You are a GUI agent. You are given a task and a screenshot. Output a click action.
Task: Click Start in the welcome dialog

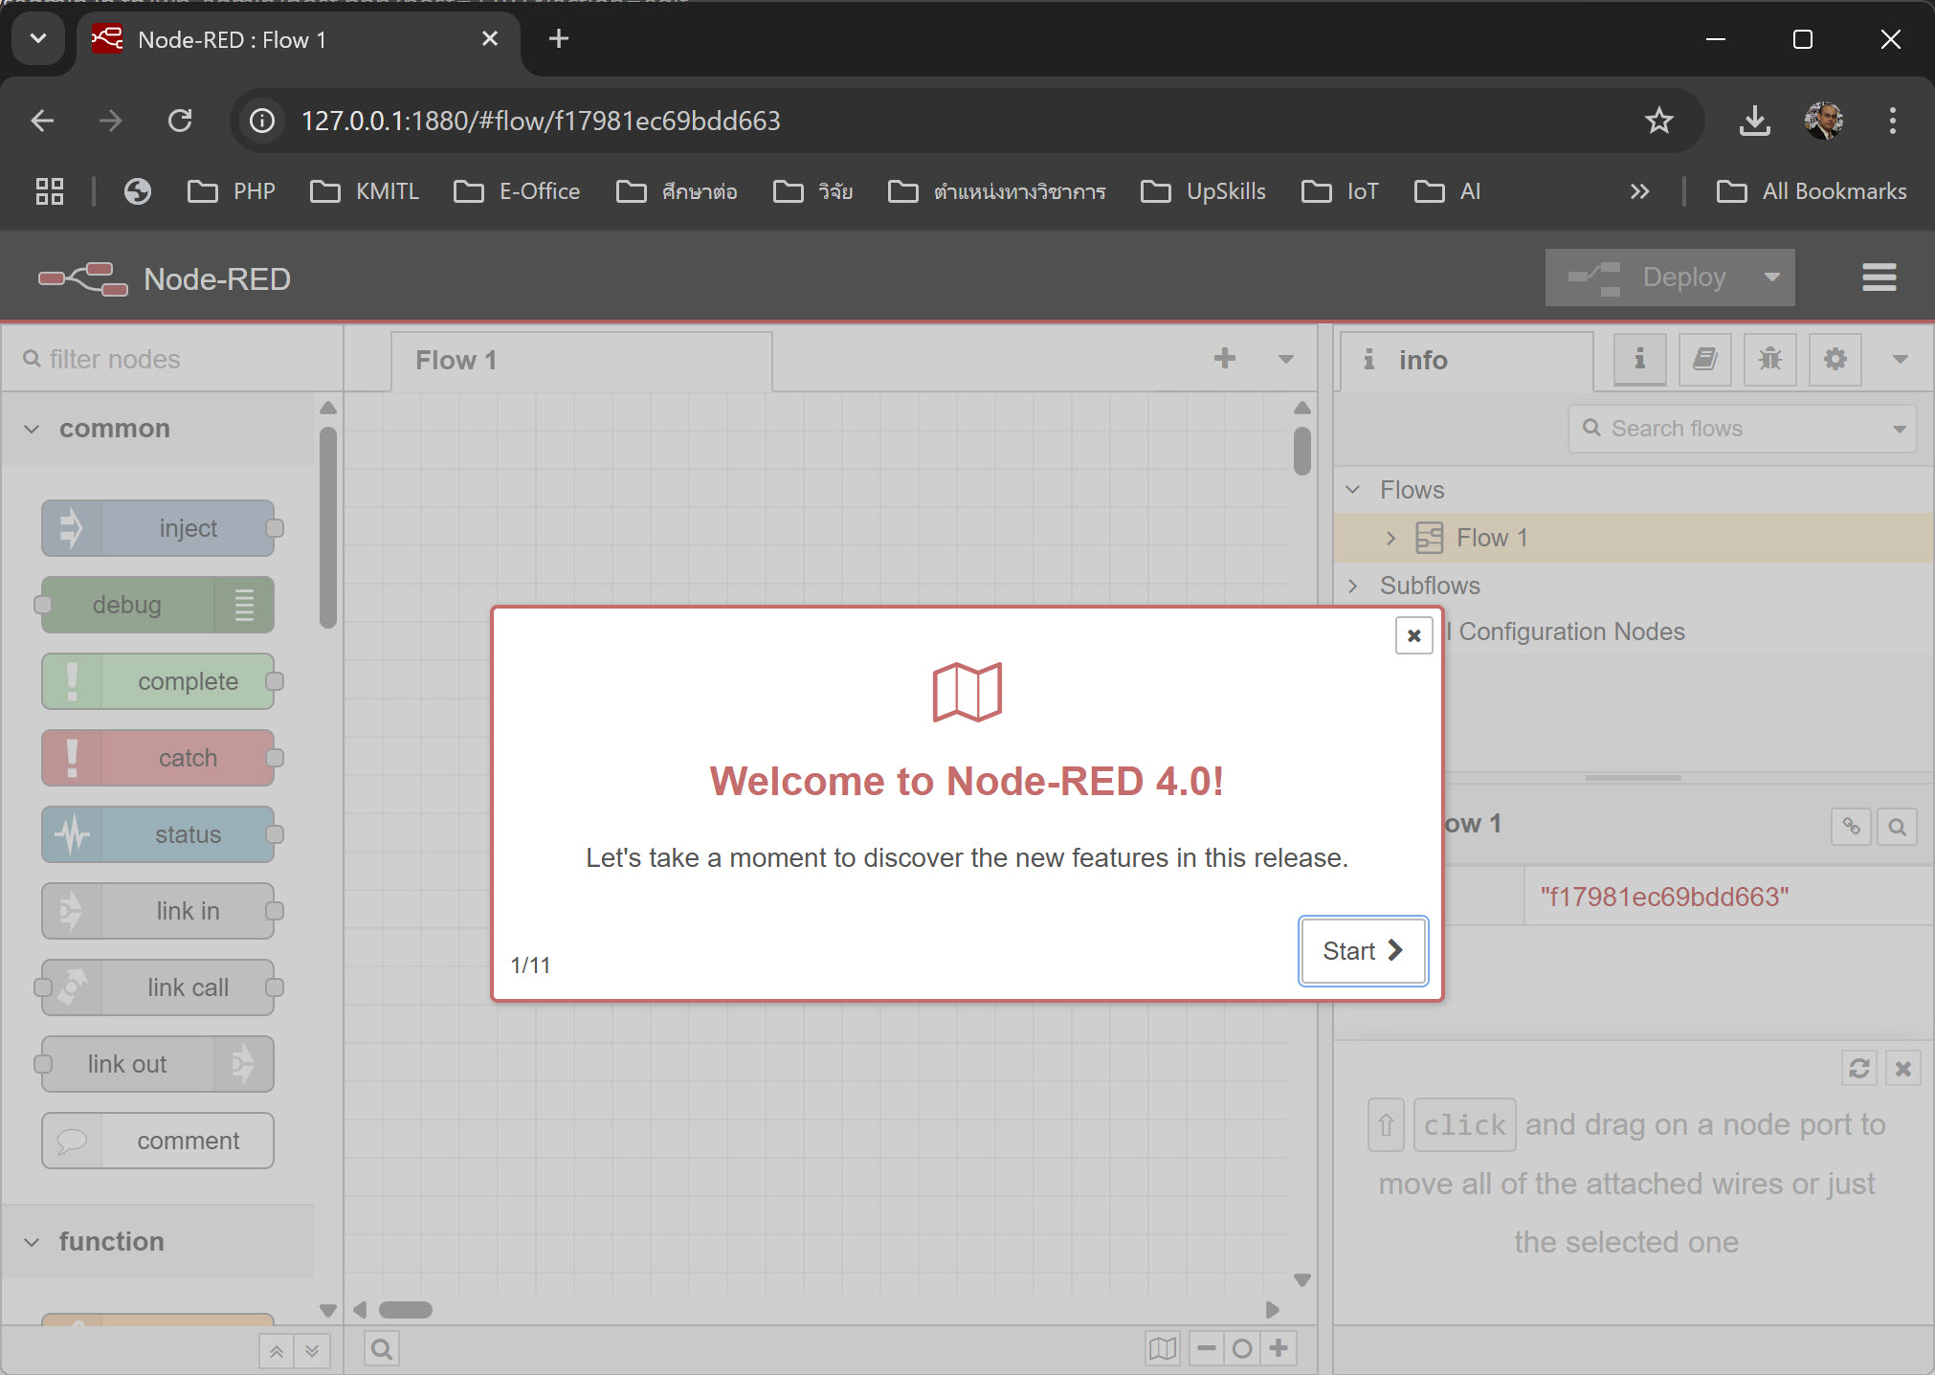click(1362, 950)
